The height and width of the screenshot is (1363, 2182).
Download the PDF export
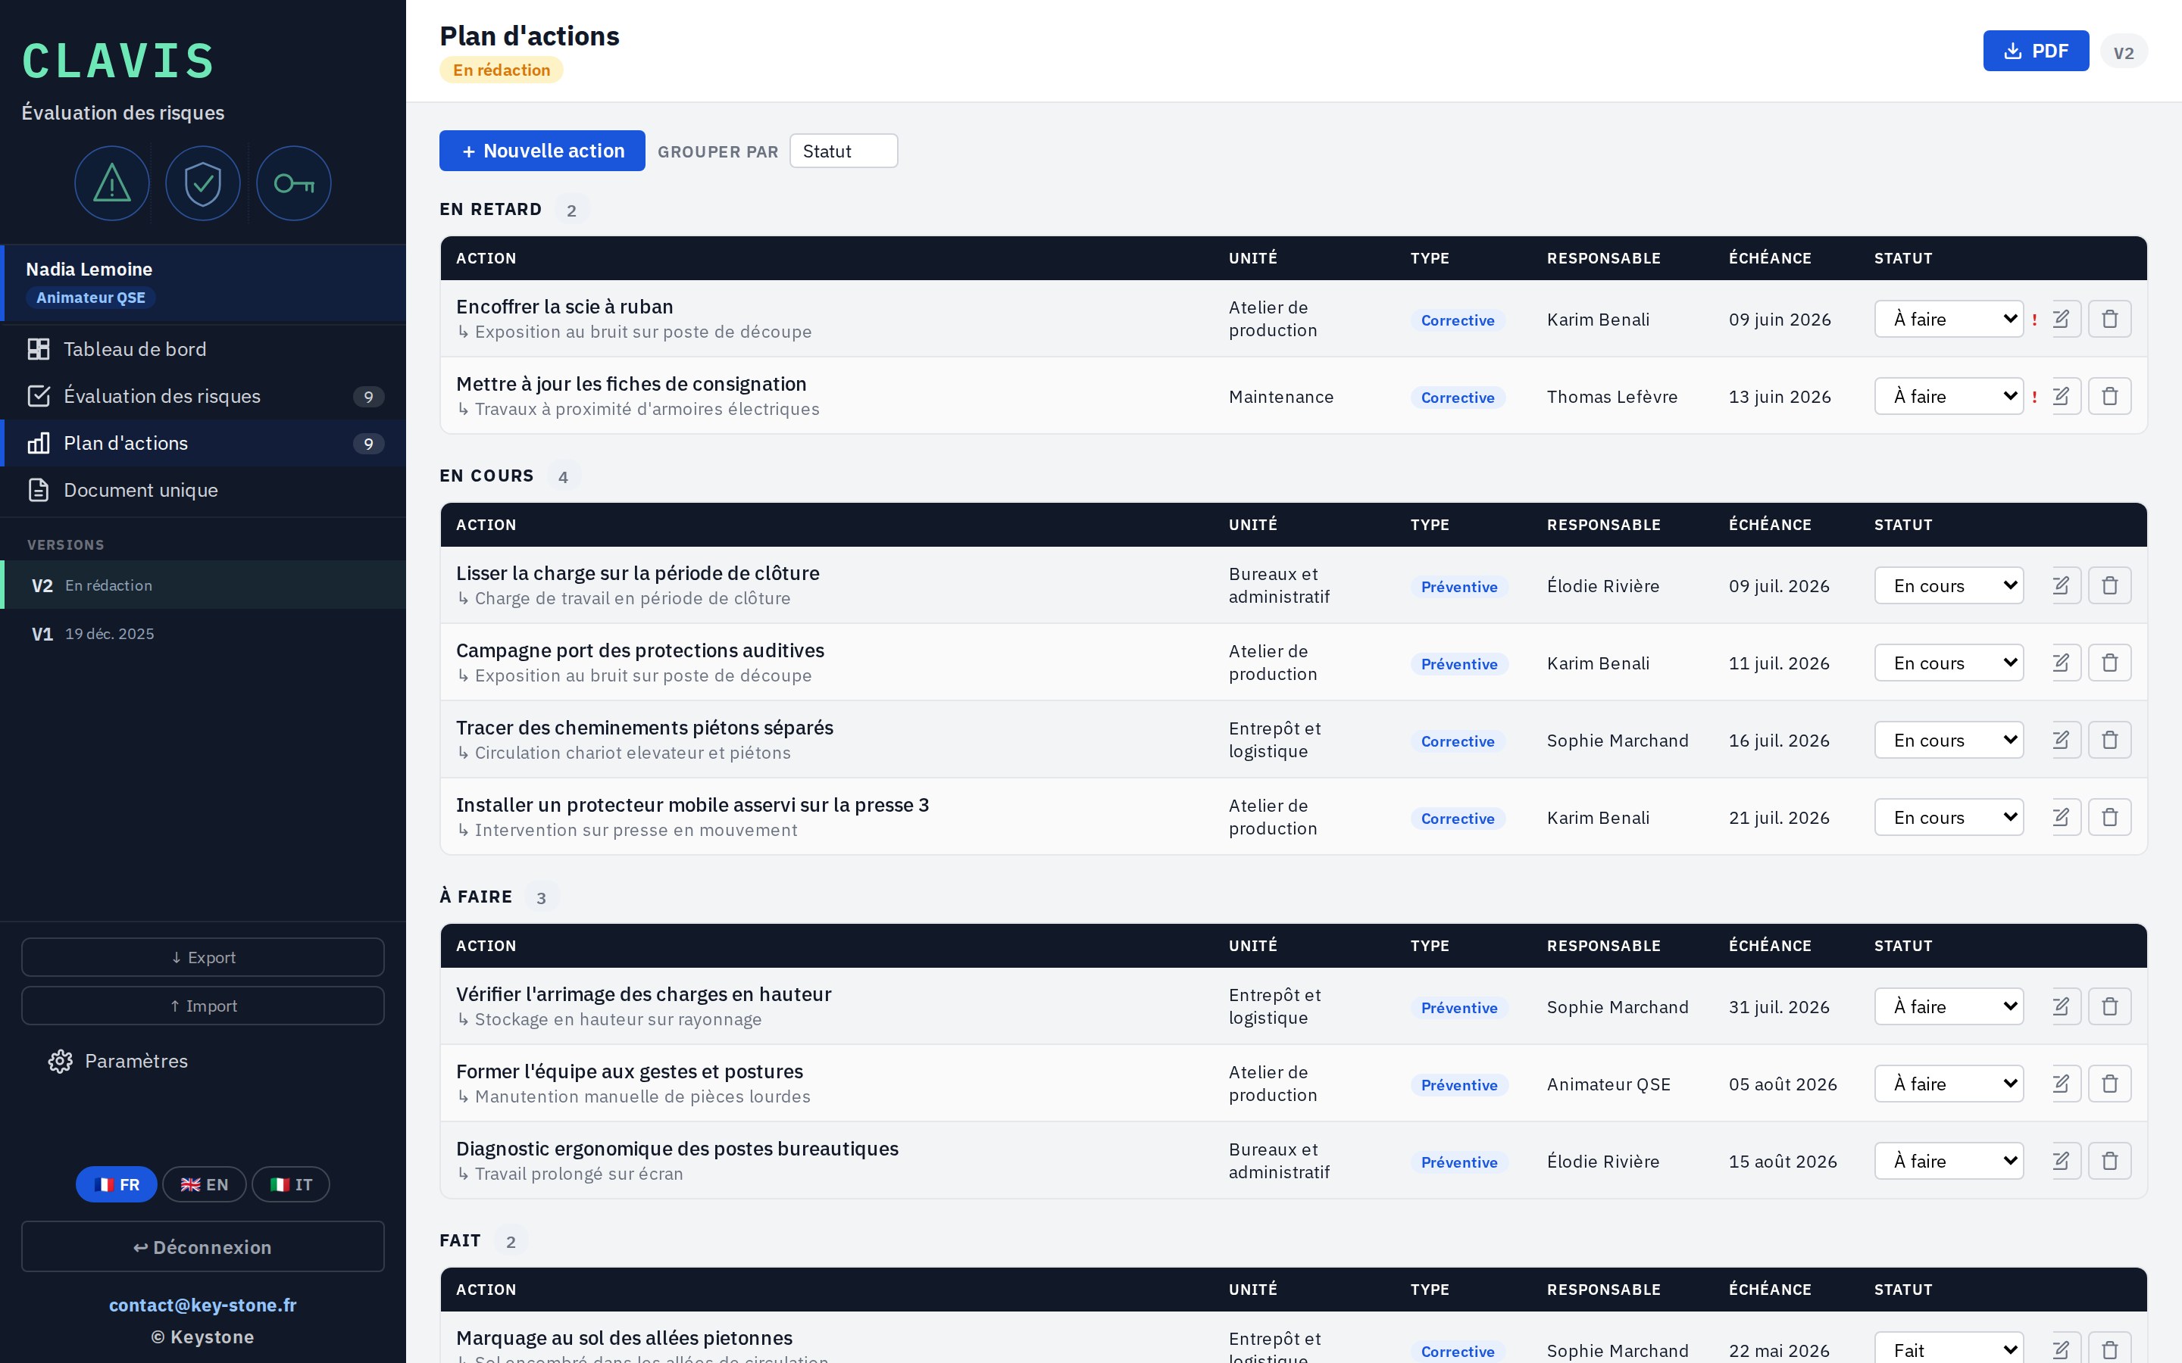pyautogui.click(x=2036, y=51)
